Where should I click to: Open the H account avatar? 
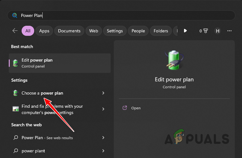point(218,31)
